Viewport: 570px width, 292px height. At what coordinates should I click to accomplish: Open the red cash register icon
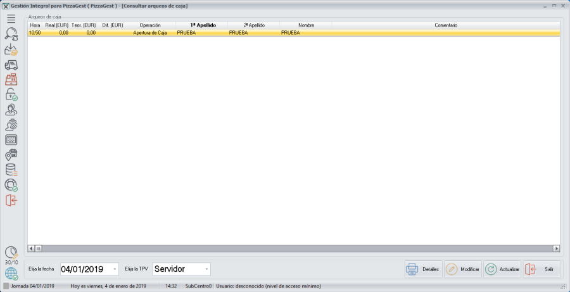pos(11,80)
